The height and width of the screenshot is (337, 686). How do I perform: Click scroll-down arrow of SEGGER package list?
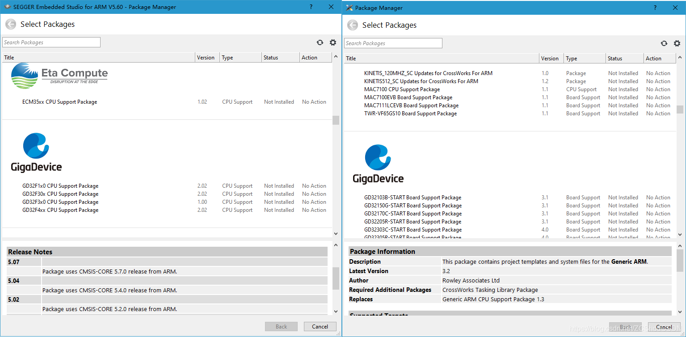pyautogui.click(x=336, y=234)
